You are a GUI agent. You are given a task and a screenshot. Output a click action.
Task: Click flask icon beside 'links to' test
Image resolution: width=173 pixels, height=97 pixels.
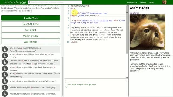click(x=5, y=49)
